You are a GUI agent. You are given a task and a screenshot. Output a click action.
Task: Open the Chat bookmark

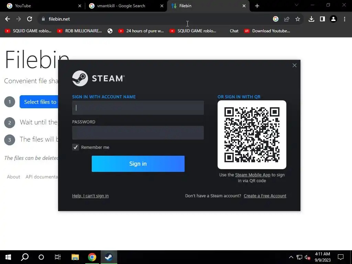pyautogui.click(x=234, y=31)
